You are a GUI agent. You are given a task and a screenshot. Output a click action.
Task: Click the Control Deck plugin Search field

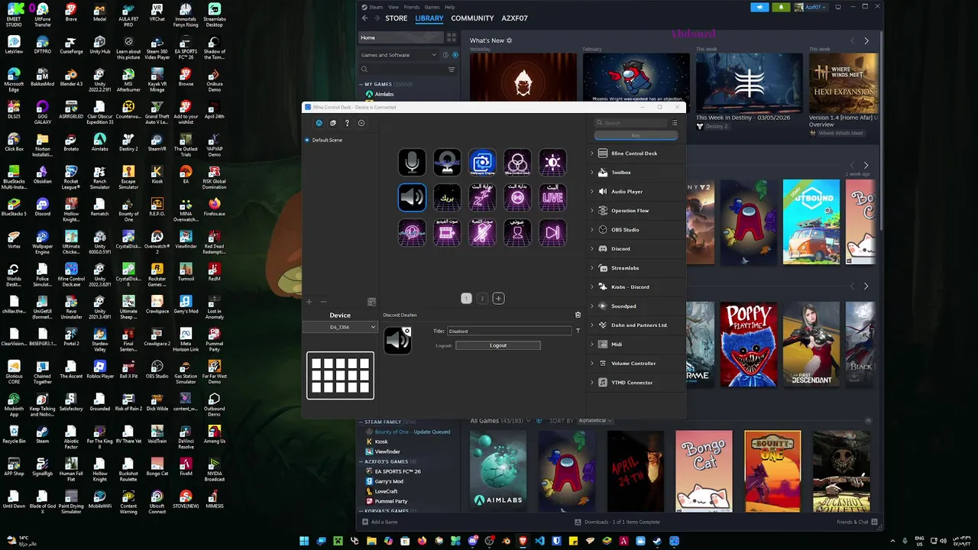point(630,123)
